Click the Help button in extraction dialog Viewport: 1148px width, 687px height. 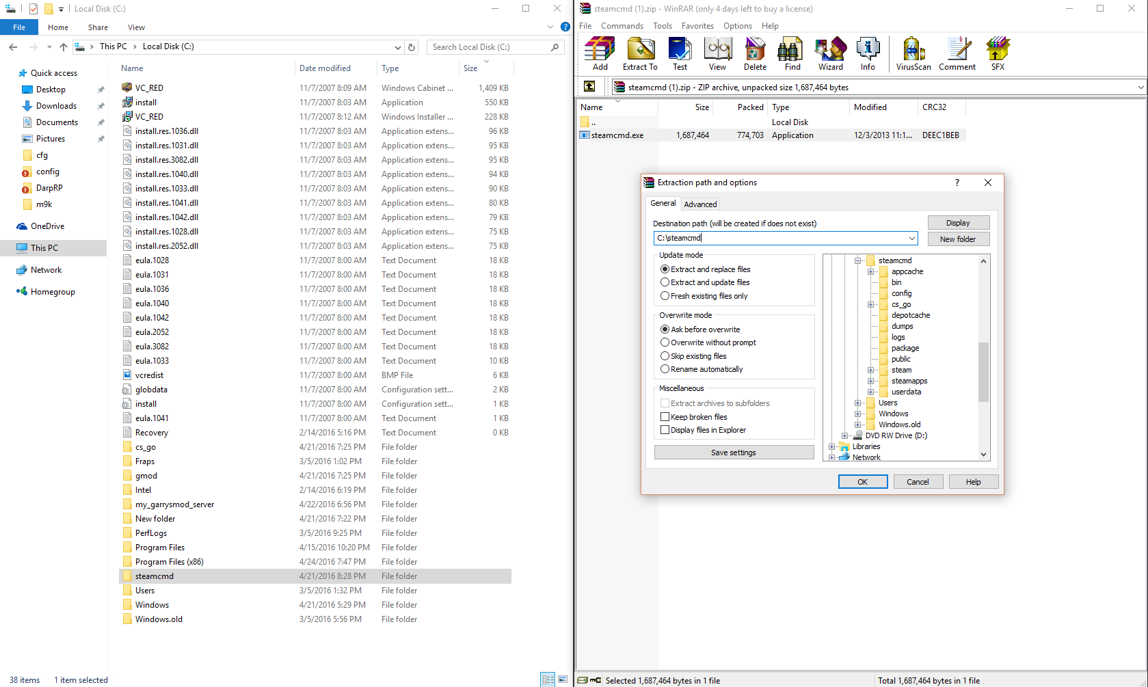(x=973, y=482)
